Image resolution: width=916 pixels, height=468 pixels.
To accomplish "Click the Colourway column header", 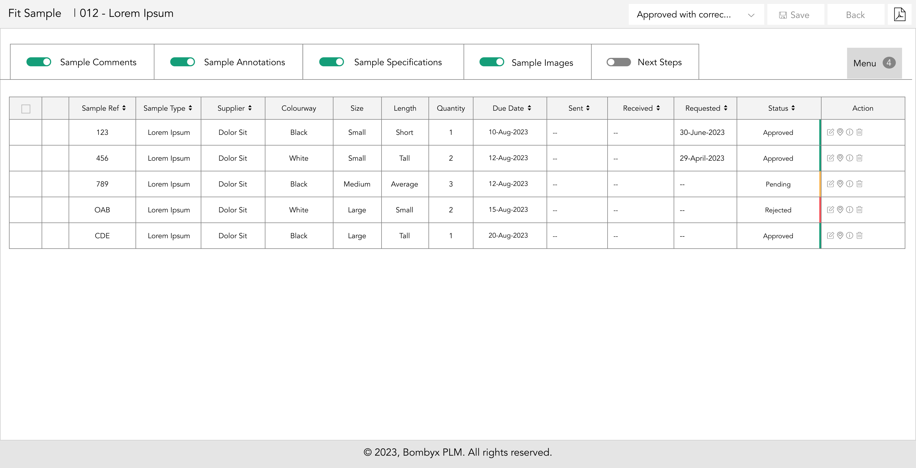I will coord(299,108).
